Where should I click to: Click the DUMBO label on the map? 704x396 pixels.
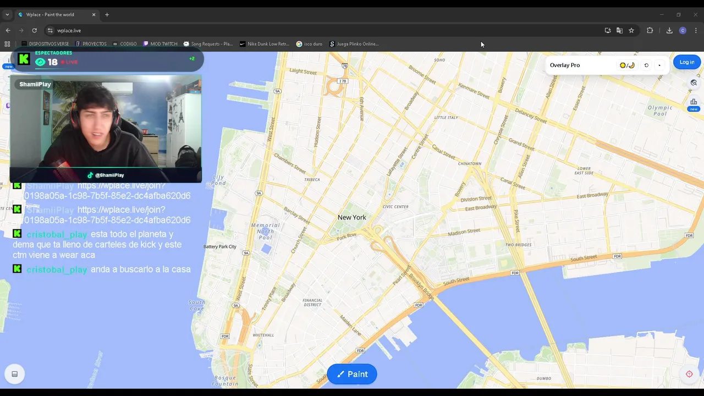click(x=544, y=378)
